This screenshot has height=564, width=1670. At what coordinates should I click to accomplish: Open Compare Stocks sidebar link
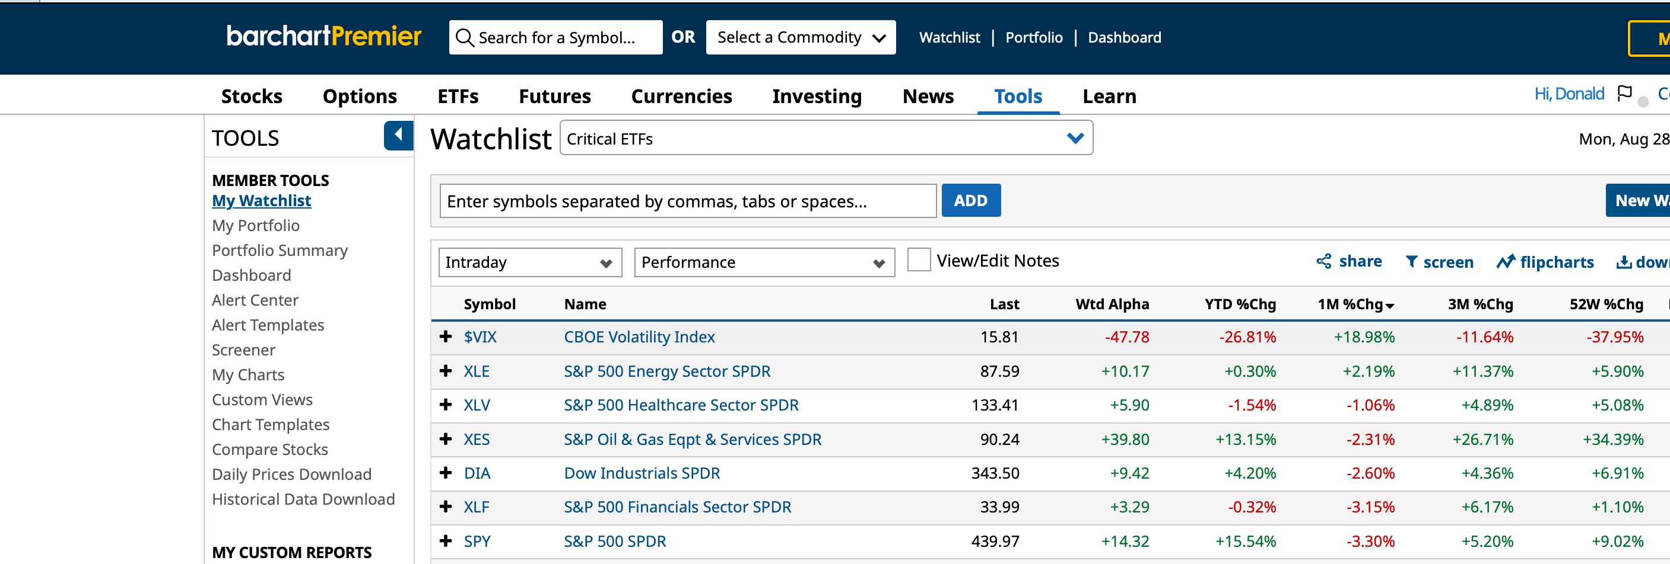pos(269,450)
